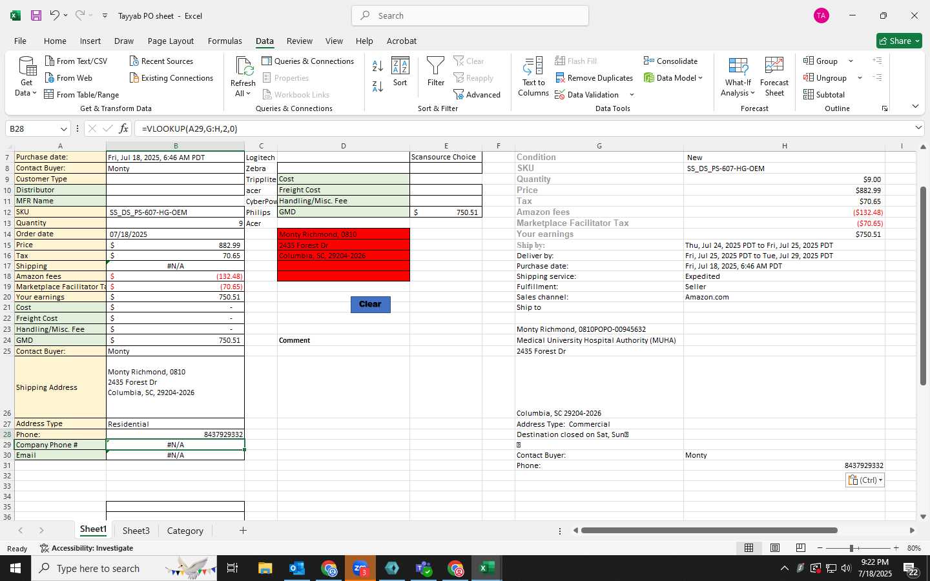Switch to the Formulas tab
Viewport: 930px width, 581px height.
click(225, 41)
